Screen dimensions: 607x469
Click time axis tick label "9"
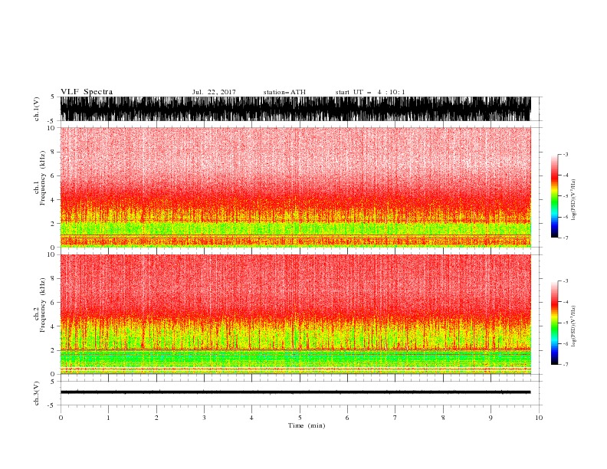point(491,418)
